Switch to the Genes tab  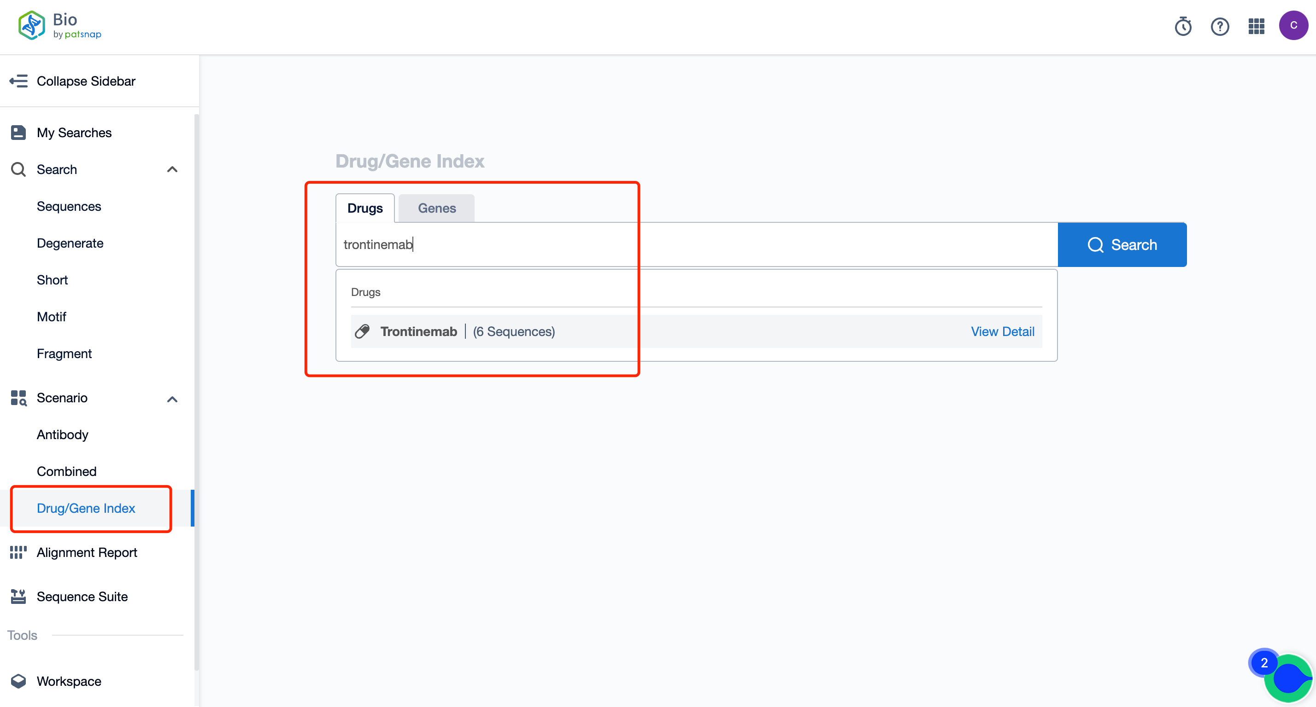tap(437, 207)
